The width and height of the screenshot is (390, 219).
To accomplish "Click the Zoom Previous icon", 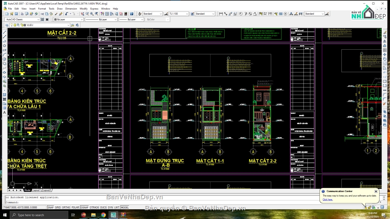I will click(x=97, y=14).
